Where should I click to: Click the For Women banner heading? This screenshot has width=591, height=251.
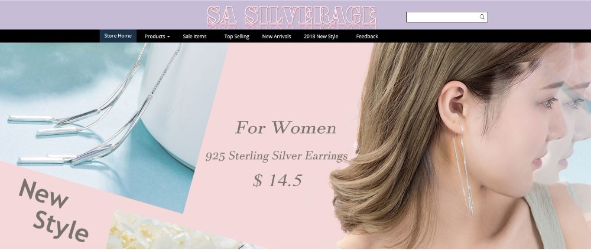pos(285,128)
